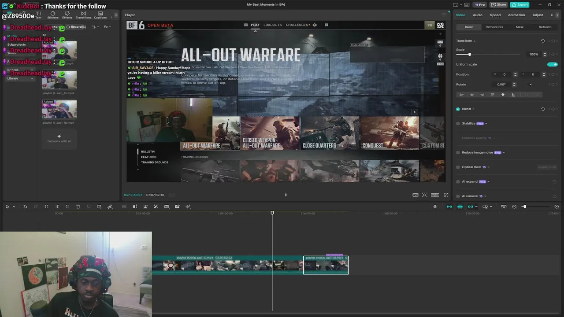Screen dimensions: 564x317
Task: Enable the Reduce image noise checkbox
Action: (458, 153)
